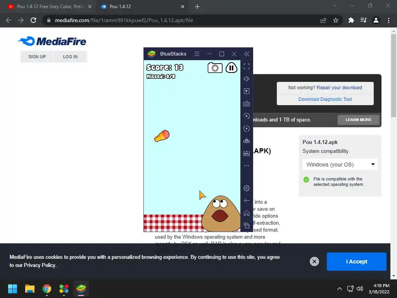397x298 pixels.
Task: Open File Explorer from the taskbar
Action: tap(29, 289)
